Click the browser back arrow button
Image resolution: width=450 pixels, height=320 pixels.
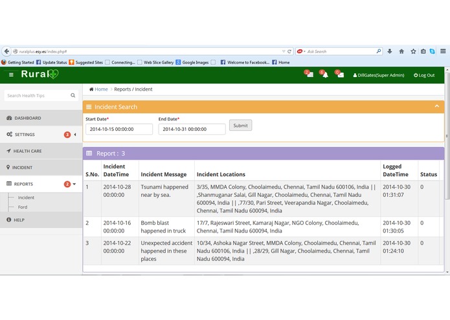pyautogui.click(x=6, y=51)
